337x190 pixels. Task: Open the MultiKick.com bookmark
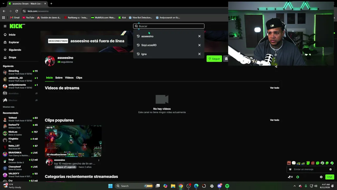tap(103, 18)
